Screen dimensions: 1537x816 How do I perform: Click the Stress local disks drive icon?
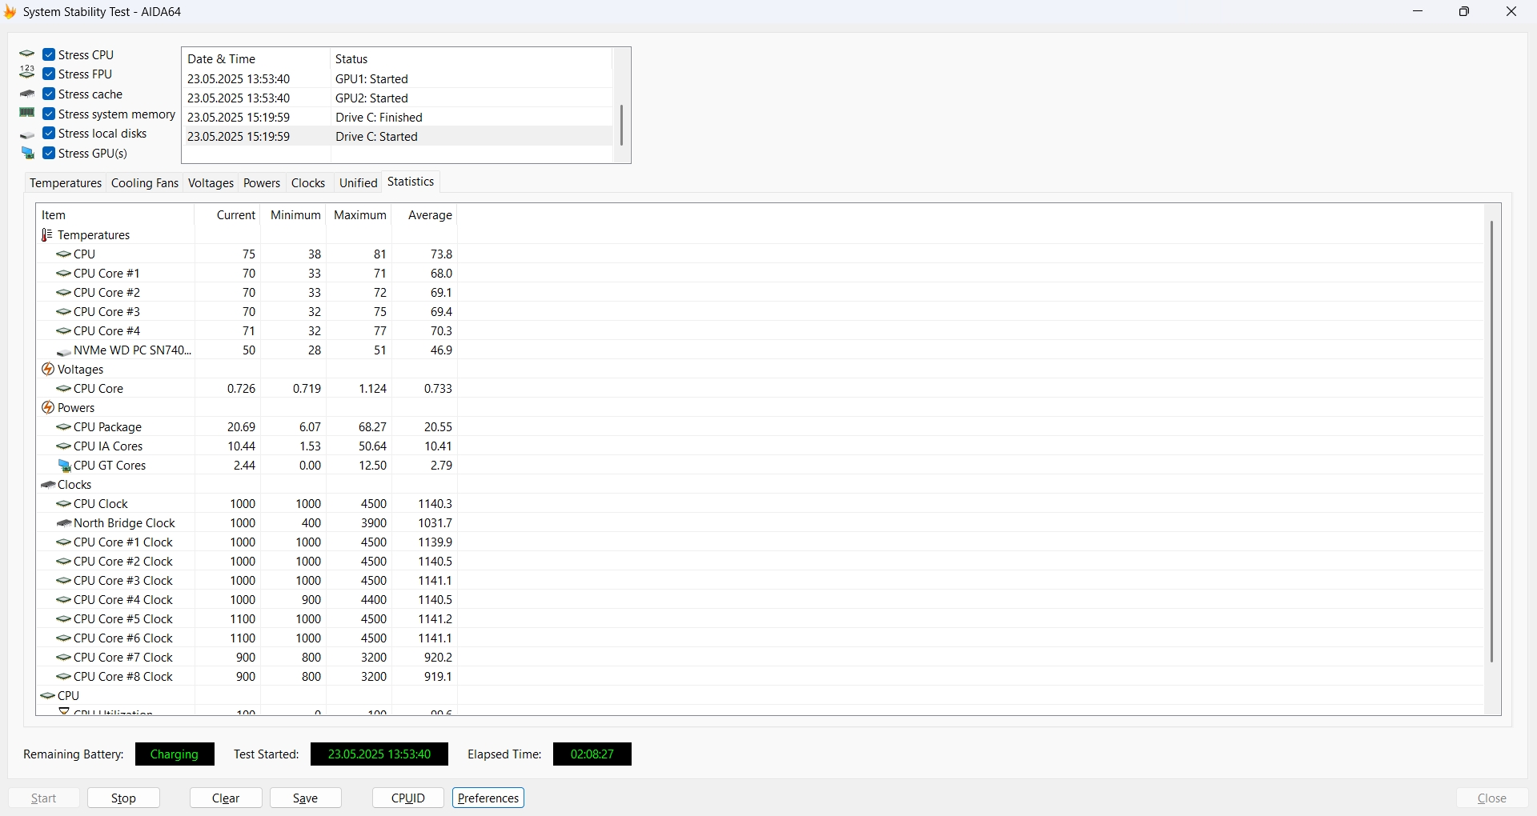point(27,134)
